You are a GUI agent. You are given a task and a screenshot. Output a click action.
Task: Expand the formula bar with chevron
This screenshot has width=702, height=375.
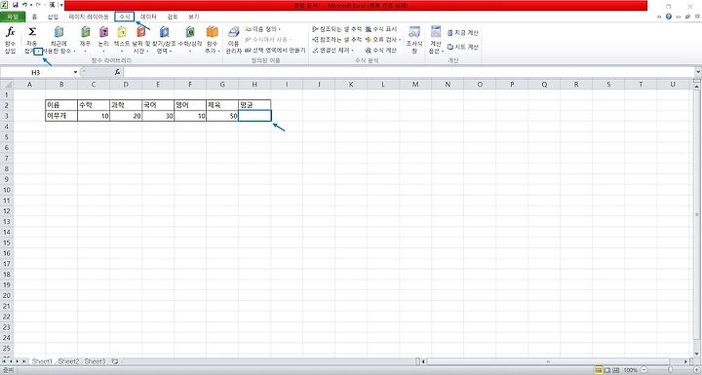(698, 72)
